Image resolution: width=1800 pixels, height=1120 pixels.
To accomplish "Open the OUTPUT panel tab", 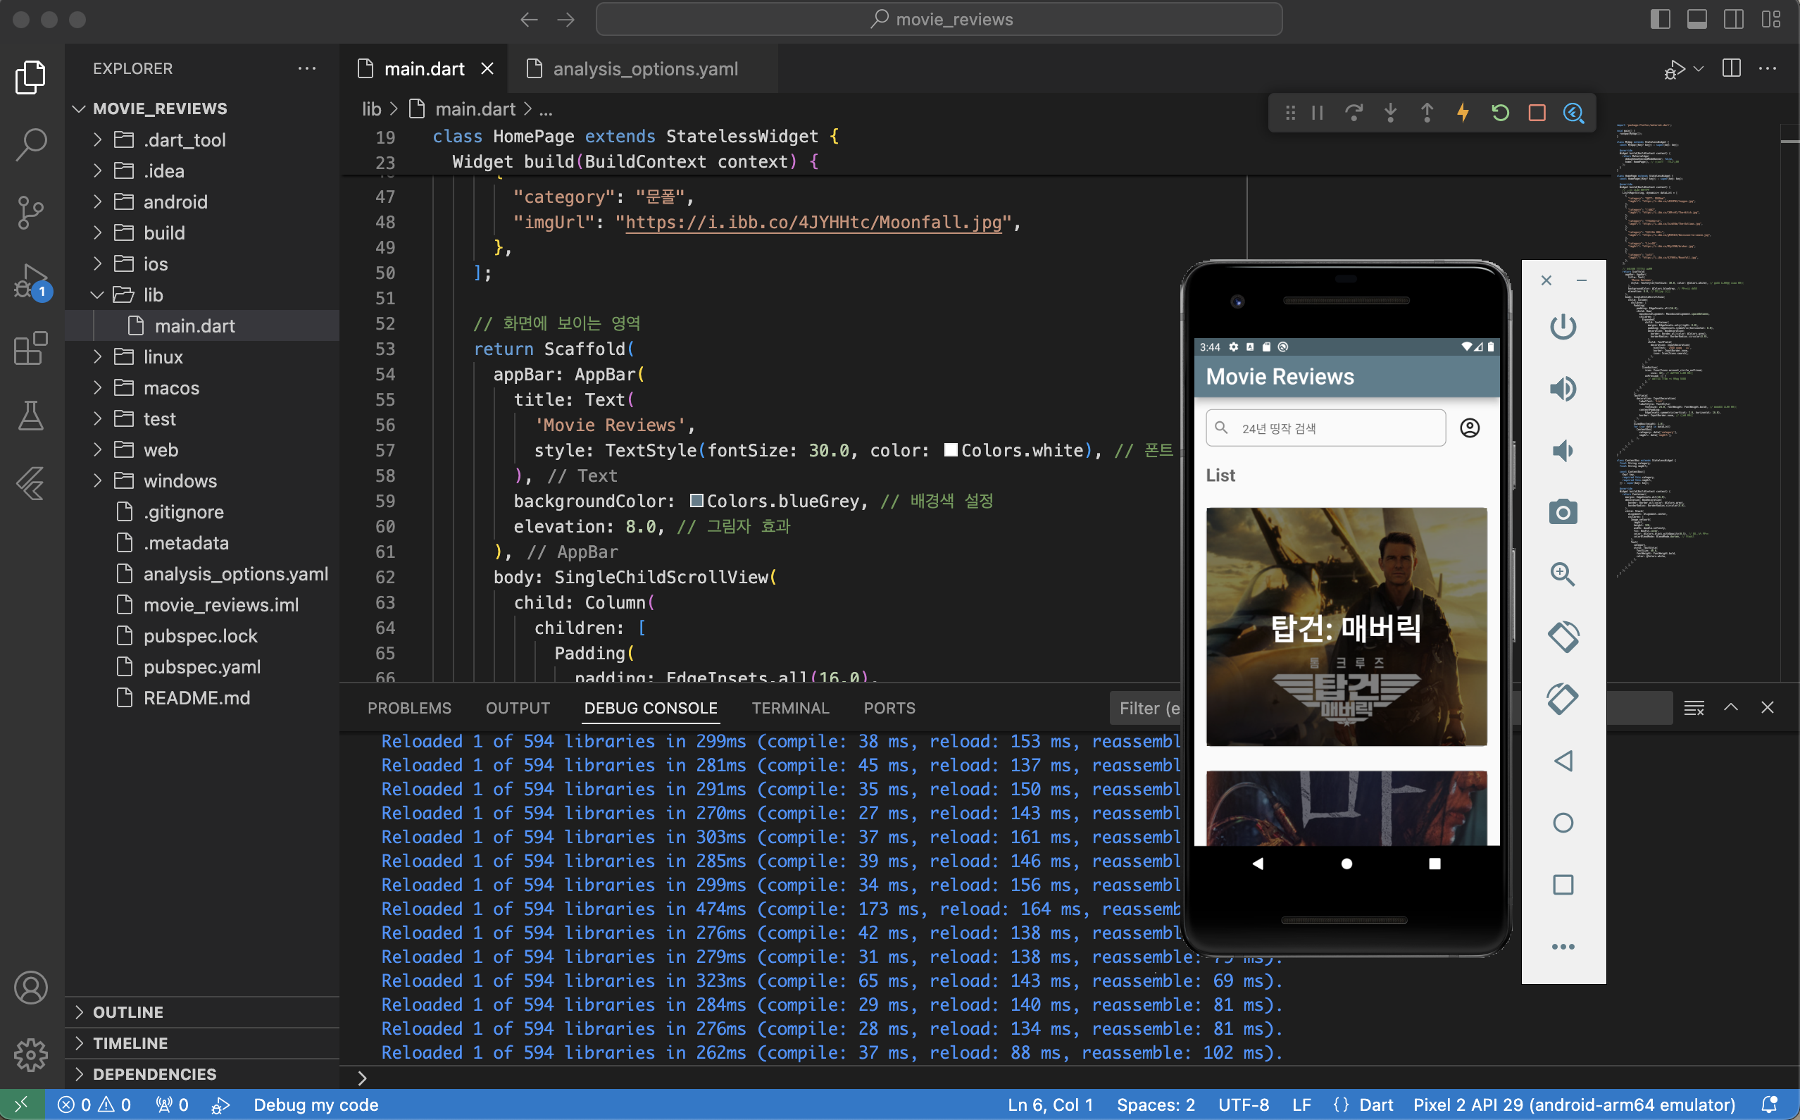I will point(518,708).
